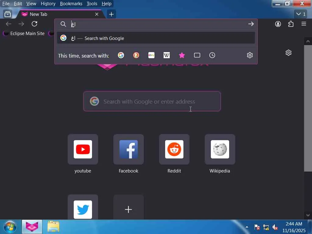
Task: Open the tab overview panel icon
Action: click(8, 14)
